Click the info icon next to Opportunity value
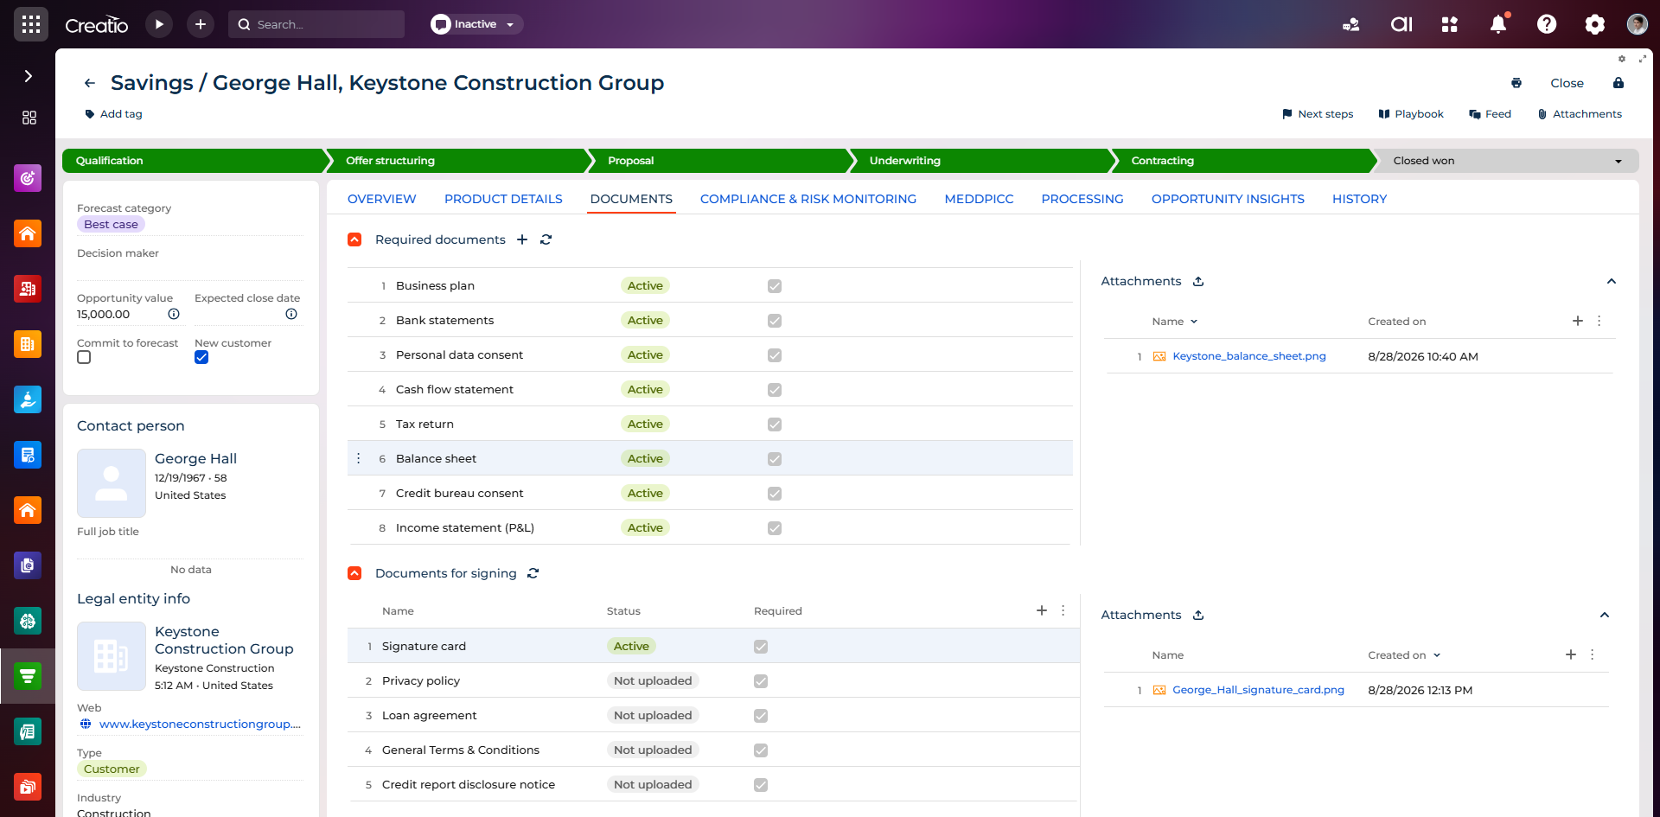1660x817 pixels. point(174,314)
